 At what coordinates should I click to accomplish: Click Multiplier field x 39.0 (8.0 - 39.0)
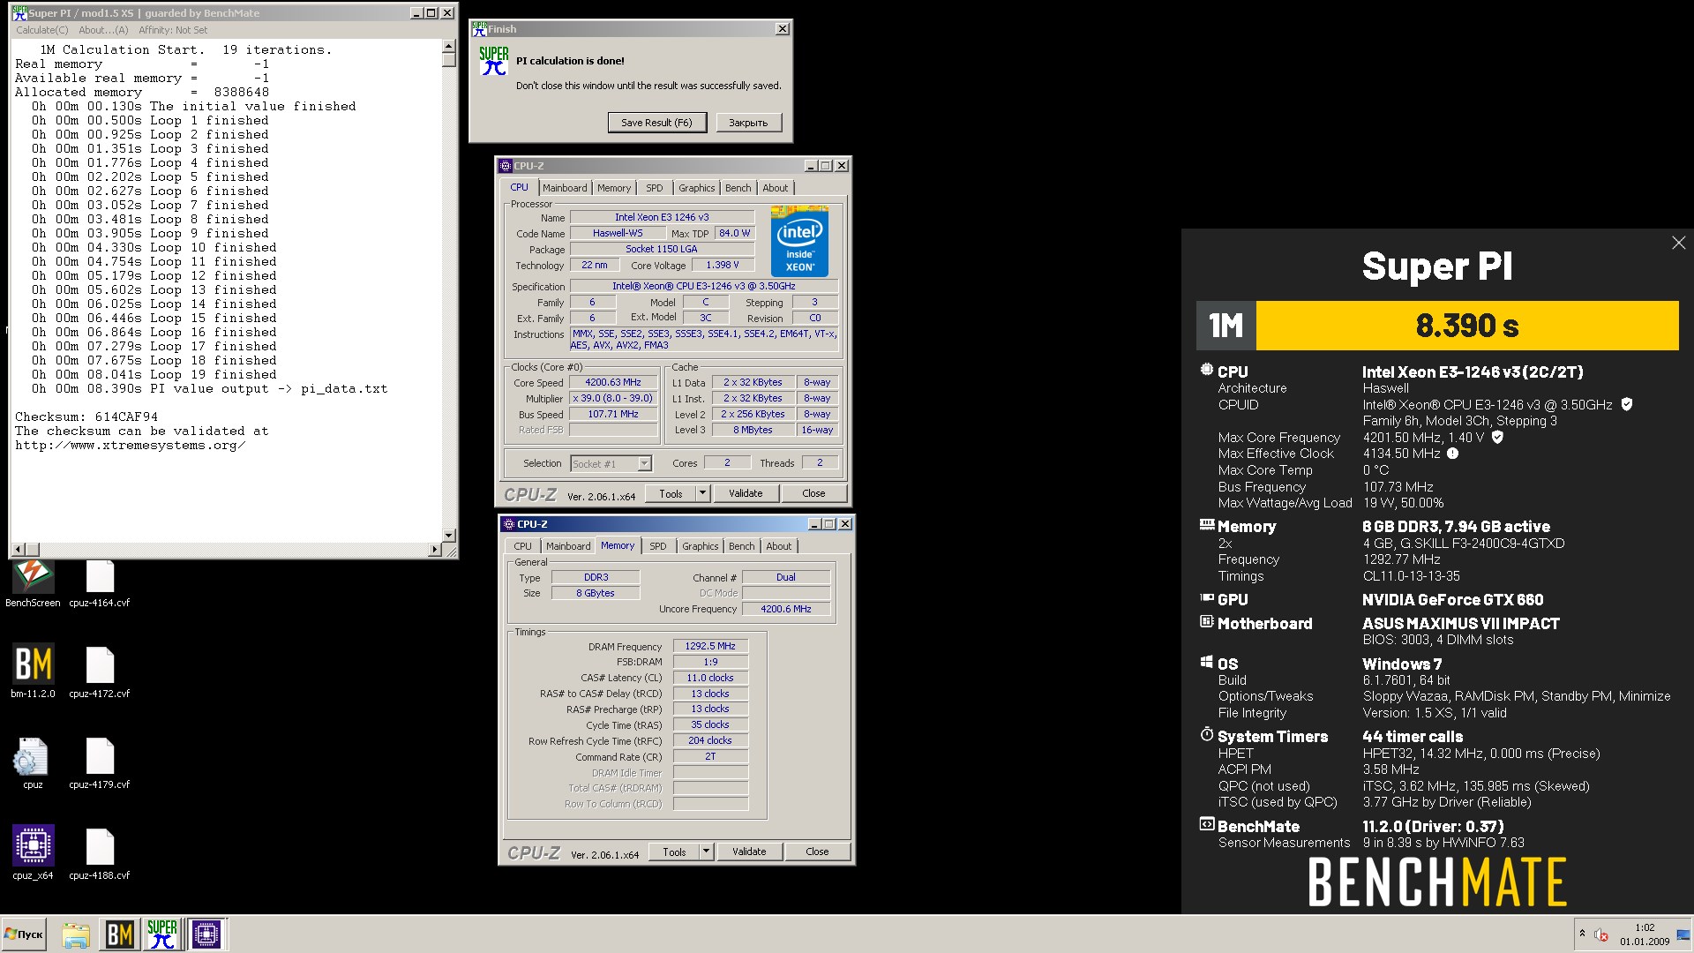click(613, 399)
